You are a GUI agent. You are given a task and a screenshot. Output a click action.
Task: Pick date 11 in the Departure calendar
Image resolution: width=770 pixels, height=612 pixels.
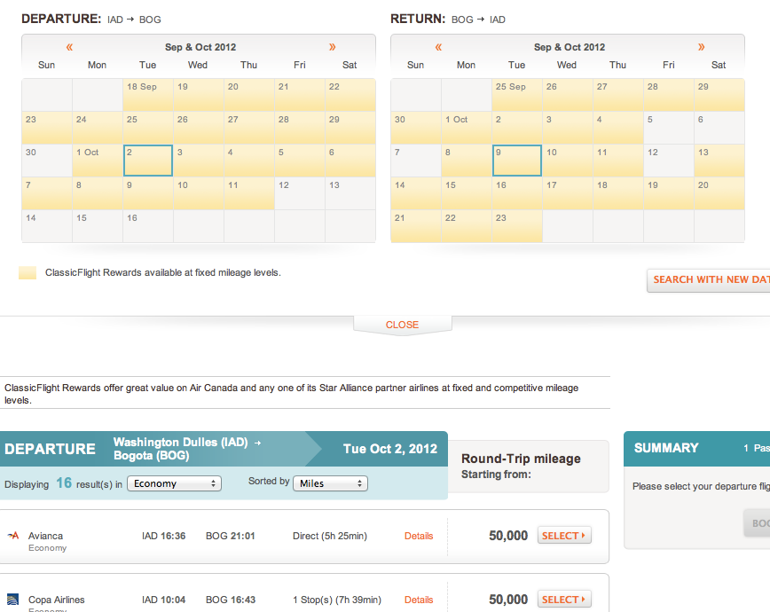pyautogui.click(x=249, y=193)
